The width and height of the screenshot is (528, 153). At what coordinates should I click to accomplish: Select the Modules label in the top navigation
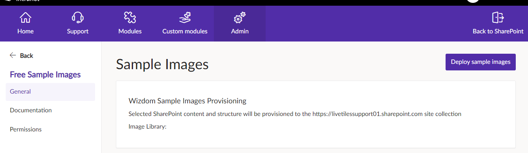130,31
